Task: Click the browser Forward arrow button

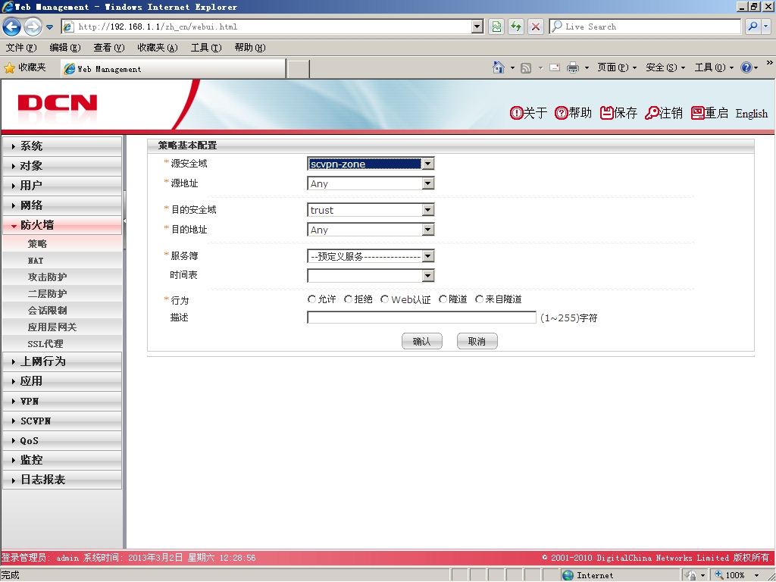Action: coord(33,27)
